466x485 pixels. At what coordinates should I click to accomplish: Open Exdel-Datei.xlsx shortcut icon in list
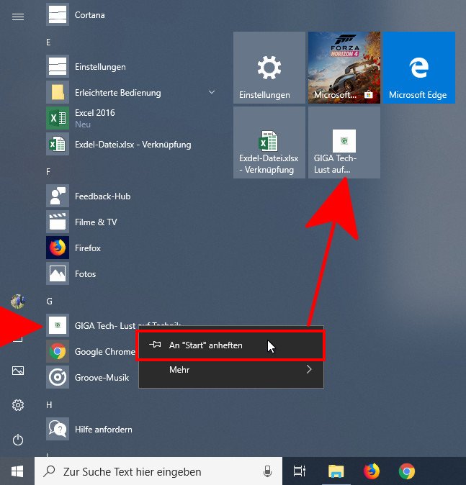(x=58, y=144)
